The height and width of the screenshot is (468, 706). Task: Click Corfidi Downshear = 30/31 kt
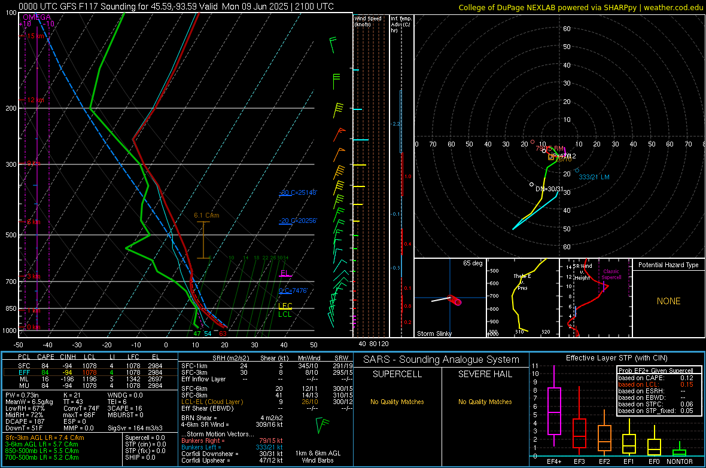tap(232, 454)
